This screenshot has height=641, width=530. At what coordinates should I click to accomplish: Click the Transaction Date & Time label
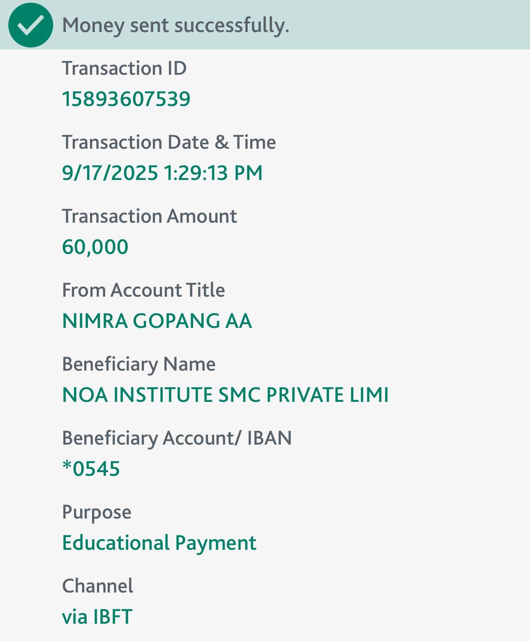[x=169, y=142]
